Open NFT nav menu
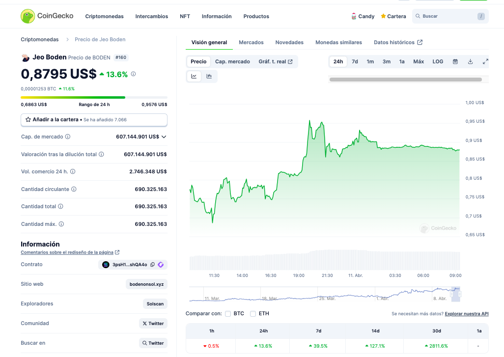Viewport: 504px width, 357px height. pos(185,16)
